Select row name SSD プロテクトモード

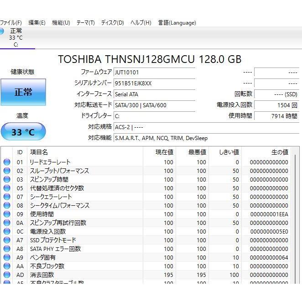click(53, 240)
